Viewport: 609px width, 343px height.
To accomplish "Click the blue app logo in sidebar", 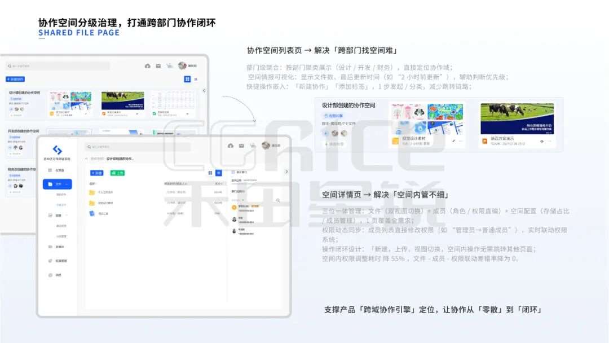I will click(x=57, y=150).
